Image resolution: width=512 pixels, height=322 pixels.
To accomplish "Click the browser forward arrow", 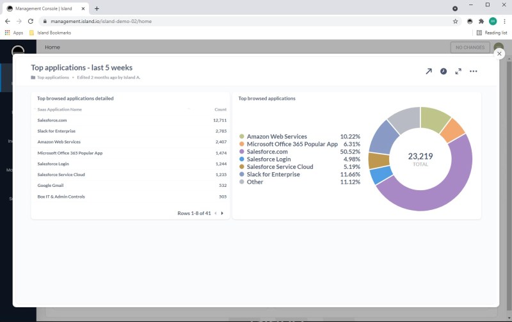I will tap(19, 21).
